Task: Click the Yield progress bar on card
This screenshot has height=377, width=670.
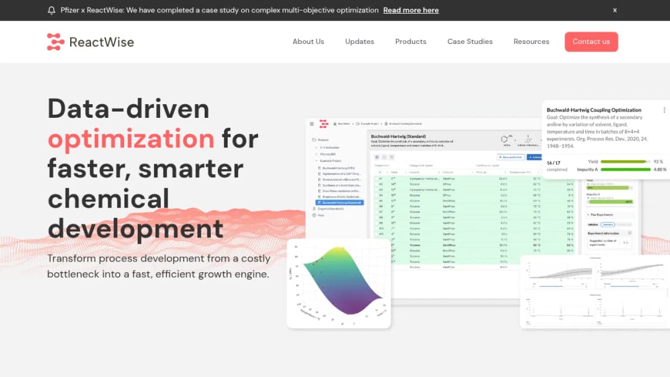Action: coord(625,161)
